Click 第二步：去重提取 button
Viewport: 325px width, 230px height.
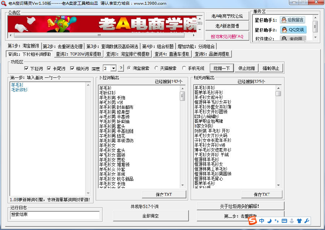pyautogui.click(x=240, y=216)
